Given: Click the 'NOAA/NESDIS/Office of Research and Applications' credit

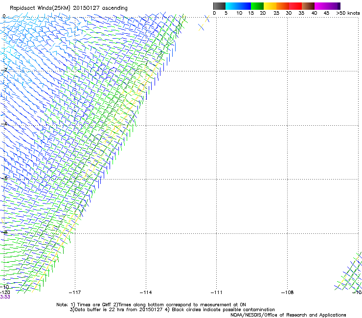Looking at the screenshot, I should tap(288, 315).
